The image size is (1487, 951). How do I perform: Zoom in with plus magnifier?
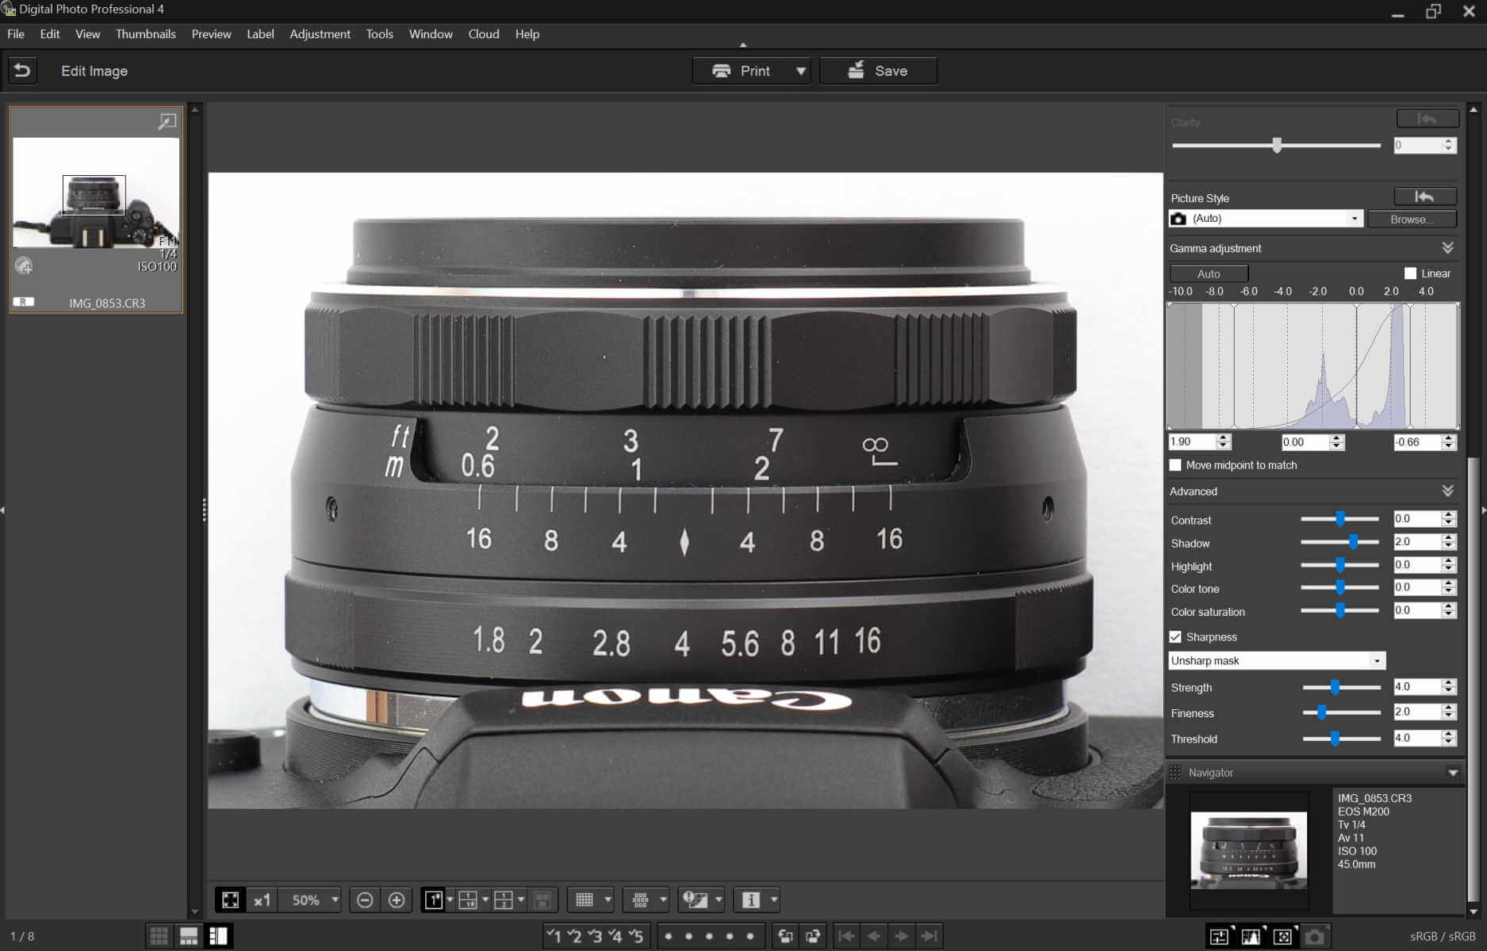pos(397,899)
